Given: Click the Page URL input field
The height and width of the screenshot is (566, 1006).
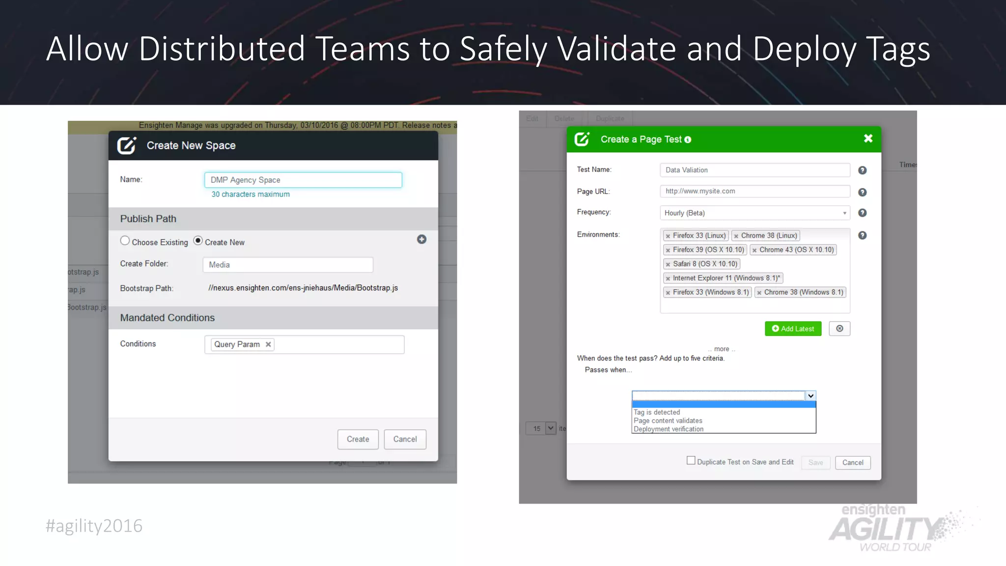Looking at the screenshot, I should click(755, 191).
